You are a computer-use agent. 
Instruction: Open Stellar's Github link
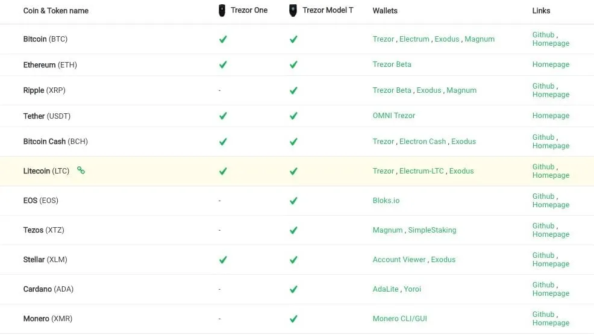pos(543,255)
